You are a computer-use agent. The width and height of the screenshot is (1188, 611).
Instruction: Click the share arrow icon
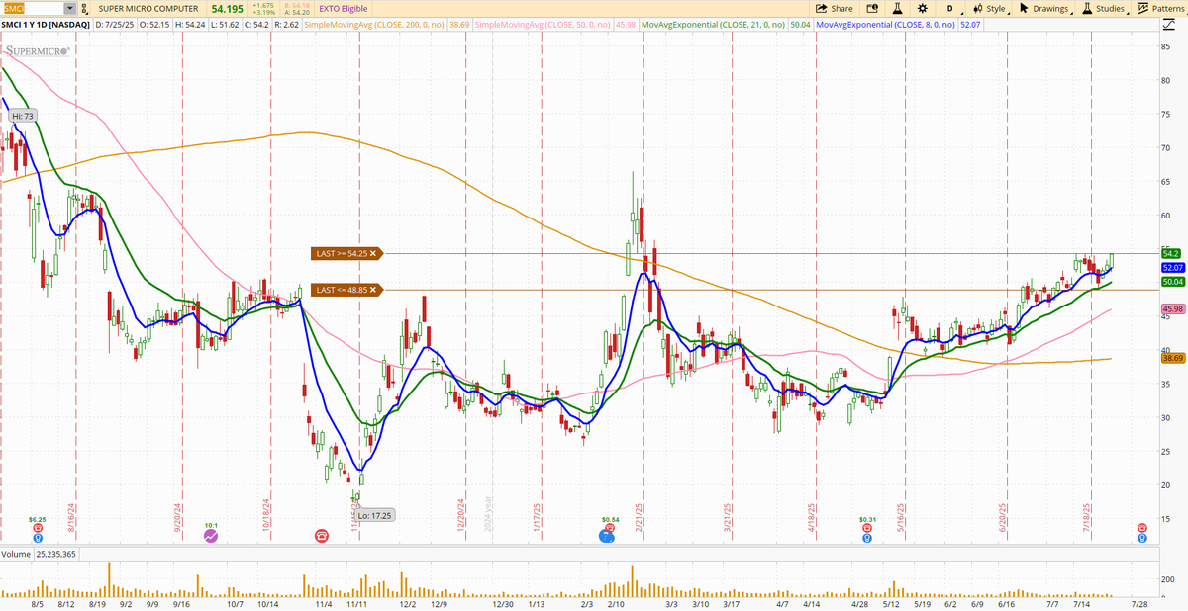click(x=821, y=8)
